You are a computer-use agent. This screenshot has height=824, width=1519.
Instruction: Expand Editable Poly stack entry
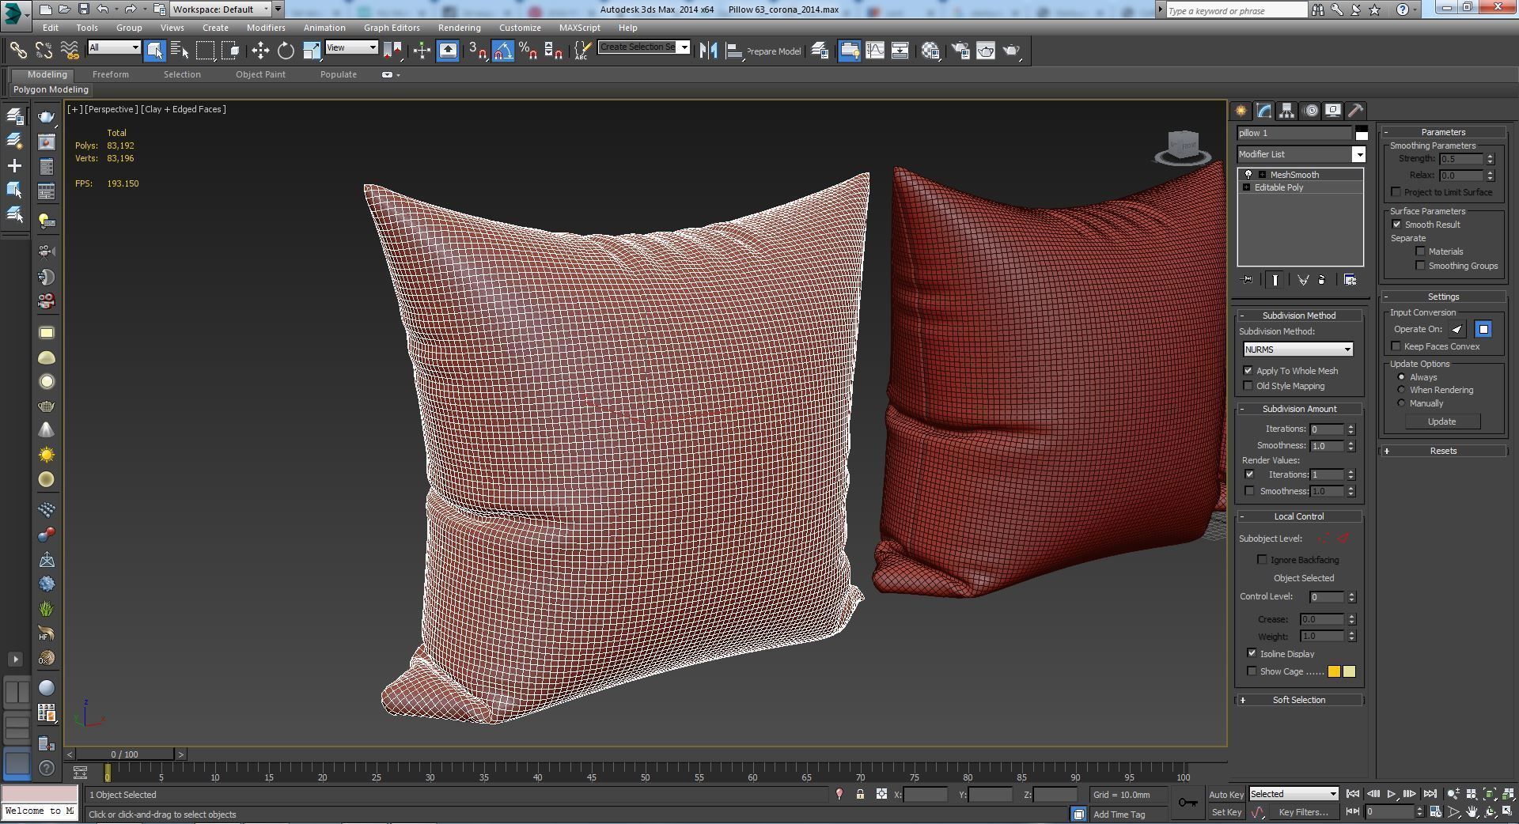point(1247,187)
